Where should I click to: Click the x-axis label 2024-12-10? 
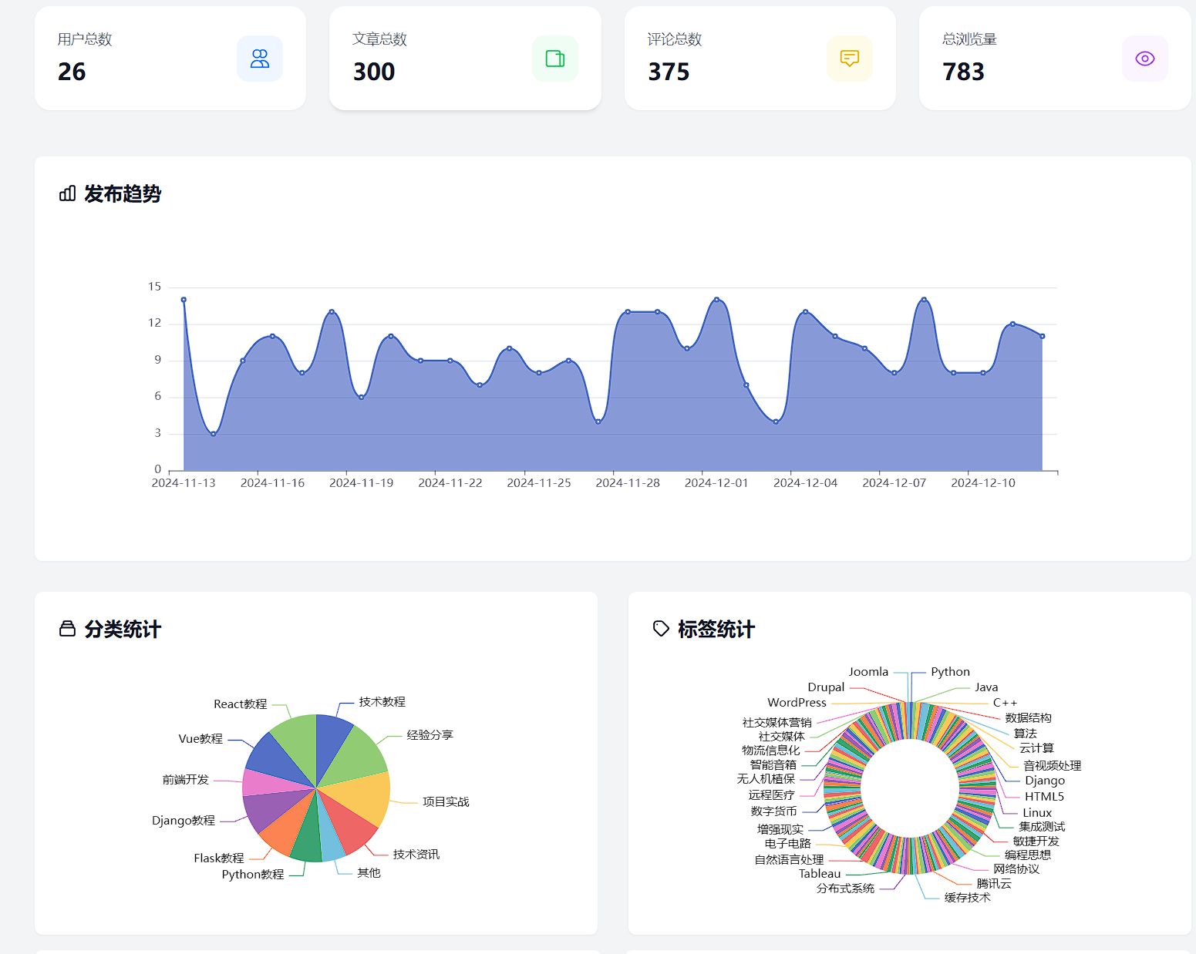[x=983, y=483]
